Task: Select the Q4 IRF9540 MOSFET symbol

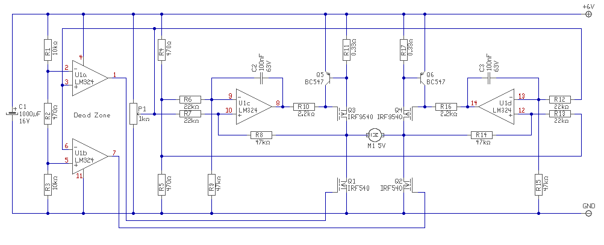Action: (x=408, y=113)
